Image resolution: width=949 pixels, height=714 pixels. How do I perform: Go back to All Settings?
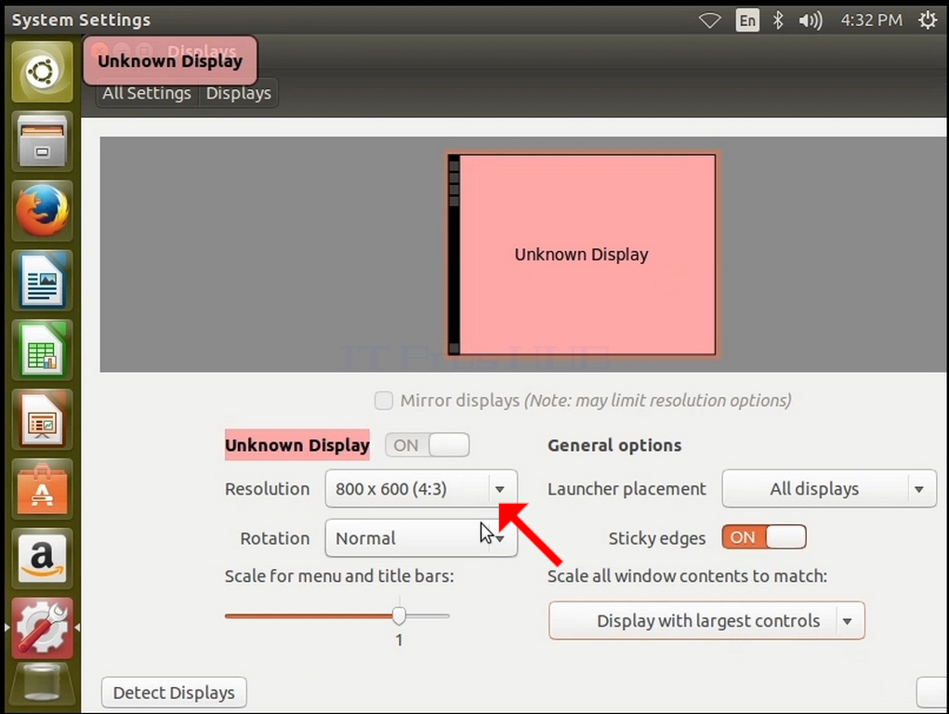[147, 93]
